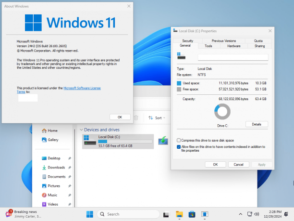Click the Version 24H2 build text

coord(42,46)
